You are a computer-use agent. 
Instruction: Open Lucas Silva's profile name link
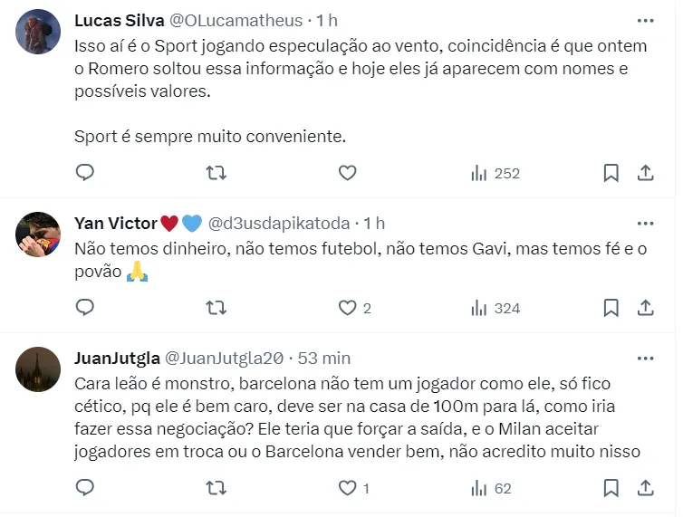point(119,20)
